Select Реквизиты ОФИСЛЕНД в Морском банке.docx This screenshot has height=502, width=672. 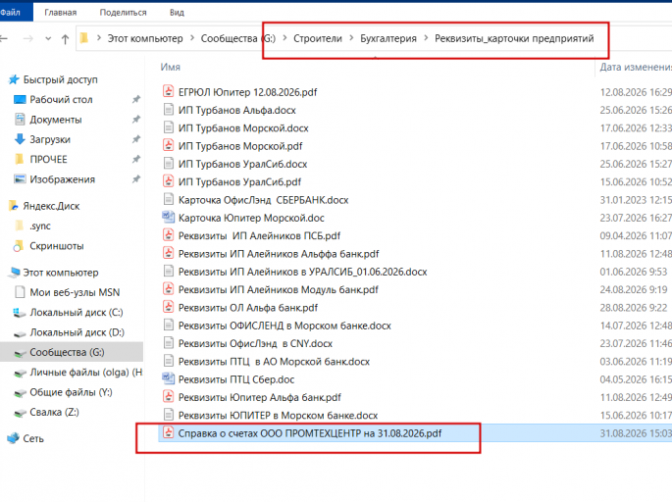point(284,326)
